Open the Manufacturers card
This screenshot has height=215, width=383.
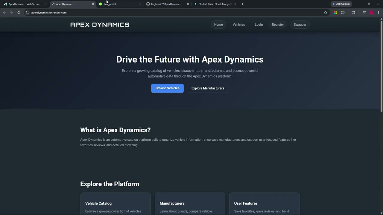coord(190,204)
